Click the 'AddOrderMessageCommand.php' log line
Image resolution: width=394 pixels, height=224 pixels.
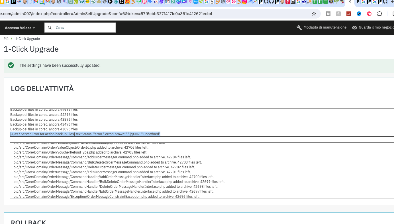coord(102,157)
